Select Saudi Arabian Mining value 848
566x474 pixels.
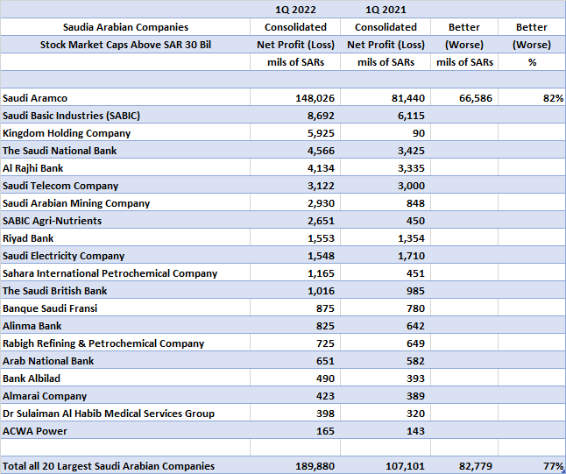[386, 203]
